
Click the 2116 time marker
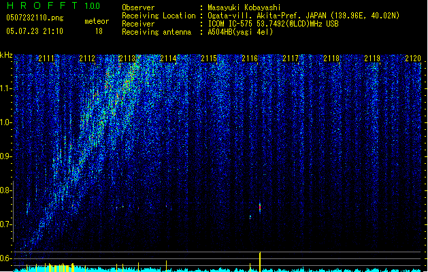coord(250,58)
